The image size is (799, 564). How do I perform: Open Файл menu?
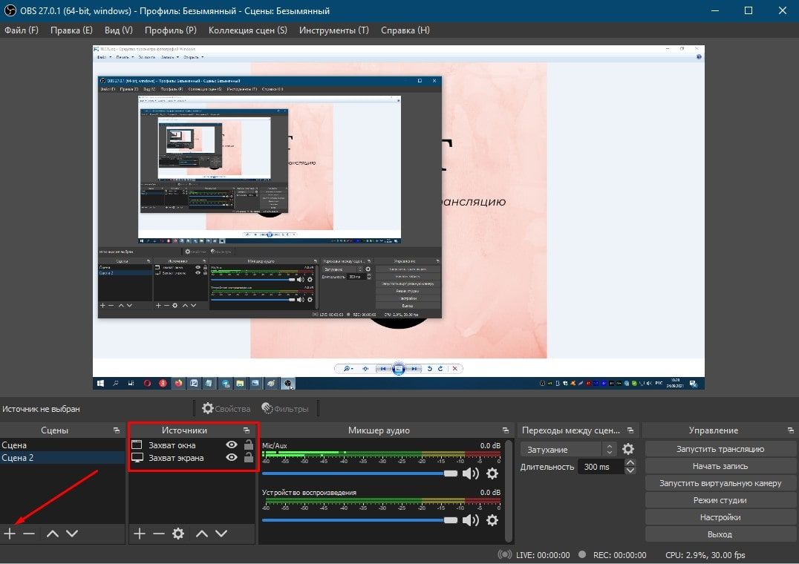[22, 30]
